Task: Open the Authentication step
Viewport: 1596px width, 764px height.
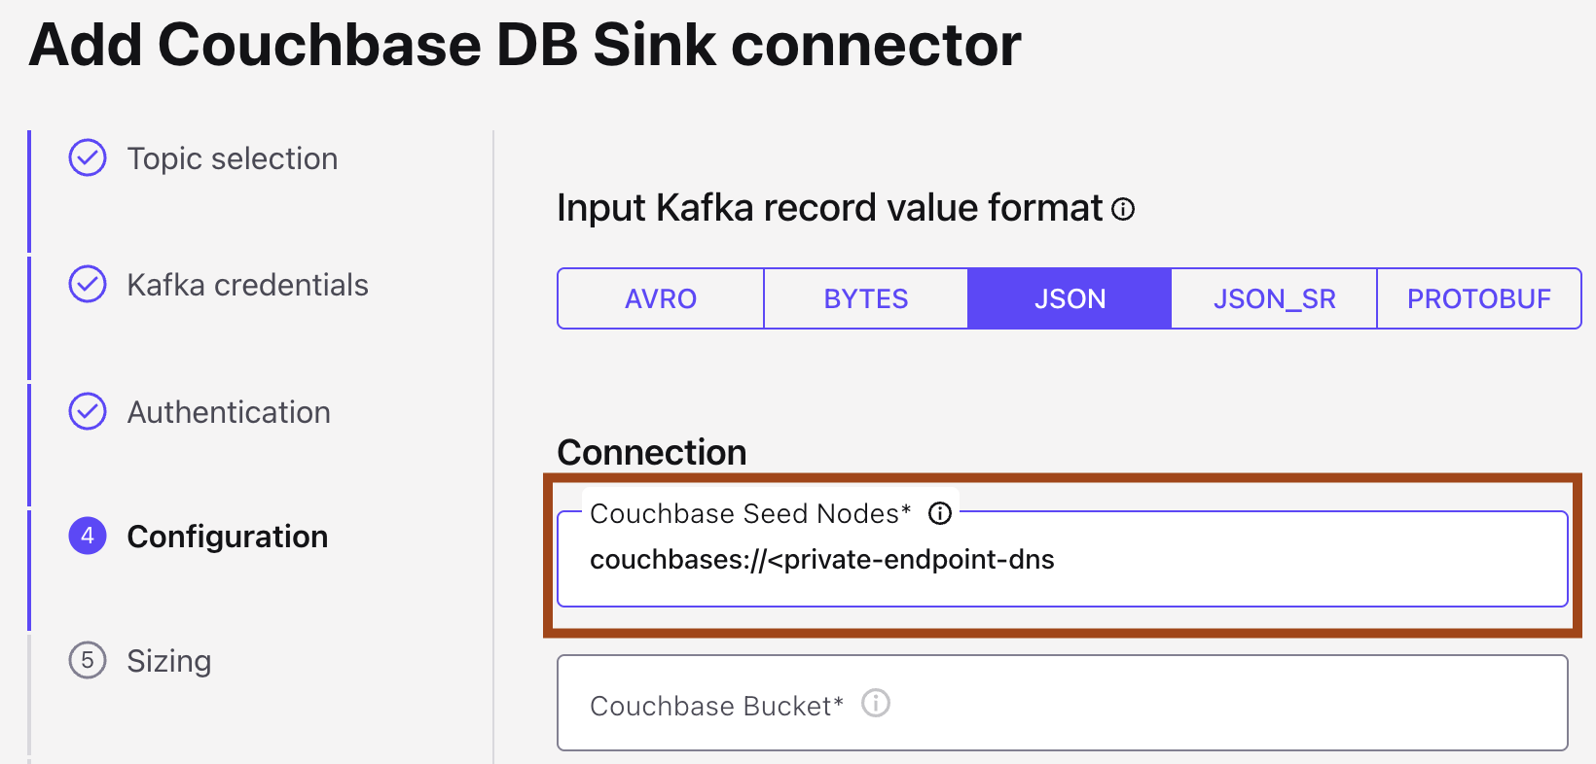Action: coord(229,412)
